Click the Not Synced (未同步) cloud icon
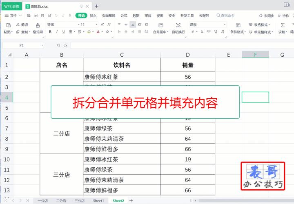The width and height of the screenshot is (294, 204). click(261, 16)
